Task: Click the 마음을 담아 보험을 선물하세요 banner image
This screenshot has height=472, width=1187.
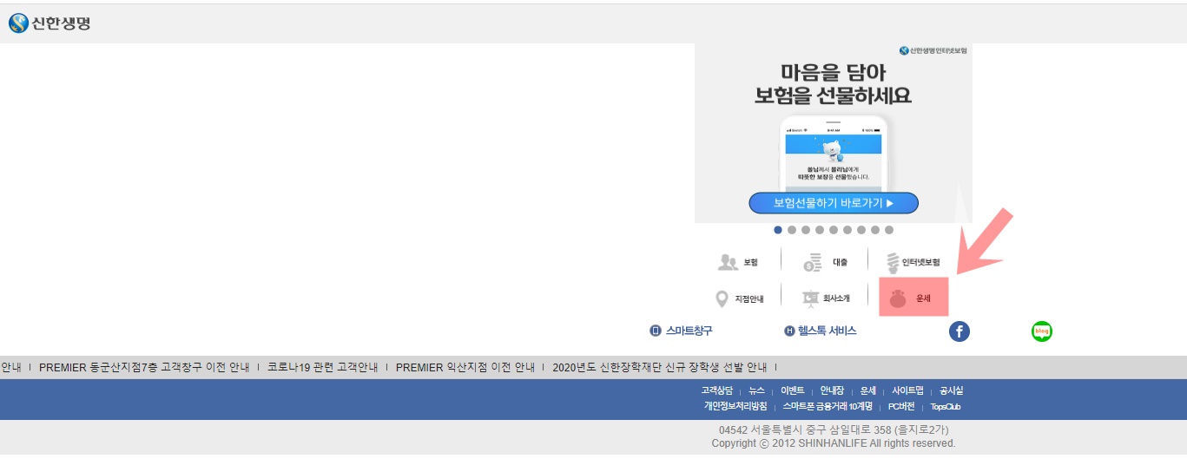Action: (834, 133)
